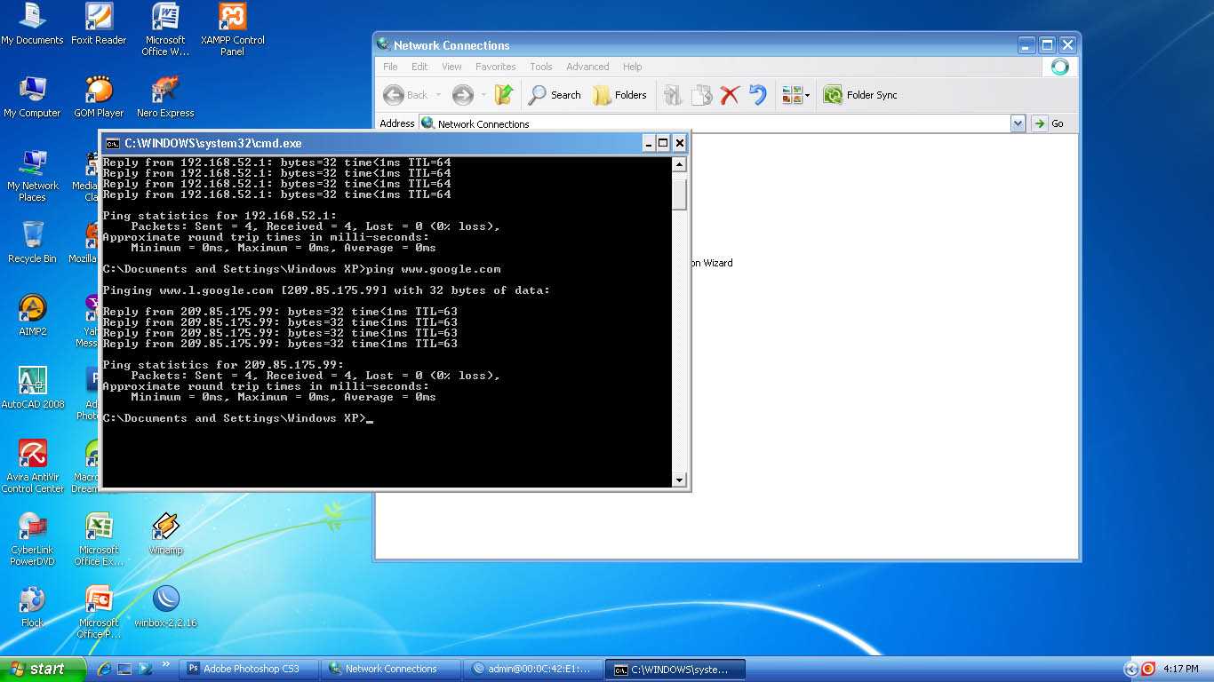Screen dimensions: 1214x682
Task: Expand the Address bar dropdown
Action: 1018,123
